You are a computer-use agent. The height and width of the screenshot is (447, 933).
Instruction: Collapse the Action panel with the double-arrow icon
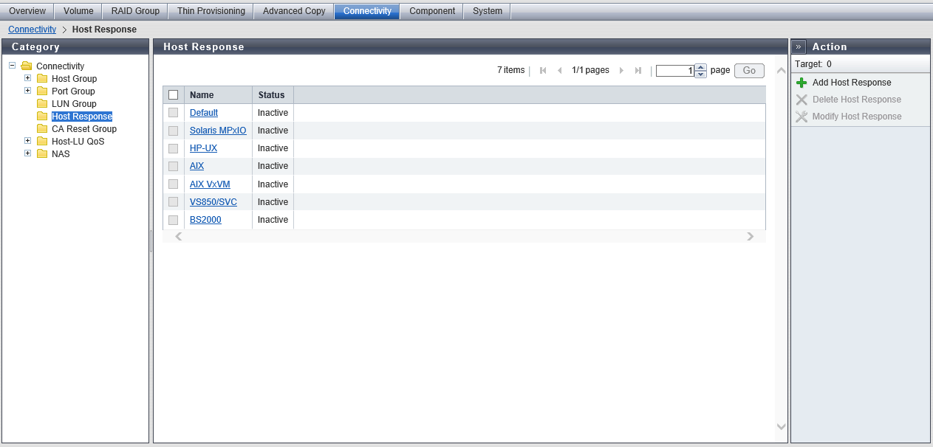pyautogui.click(x=799, y=46)
